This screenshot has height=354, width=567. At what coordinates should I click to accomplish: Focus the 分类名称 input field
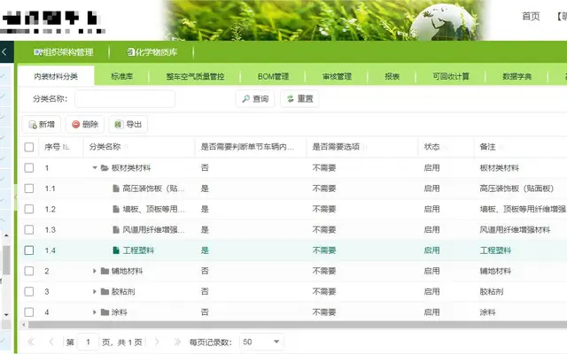pos(125,98)
